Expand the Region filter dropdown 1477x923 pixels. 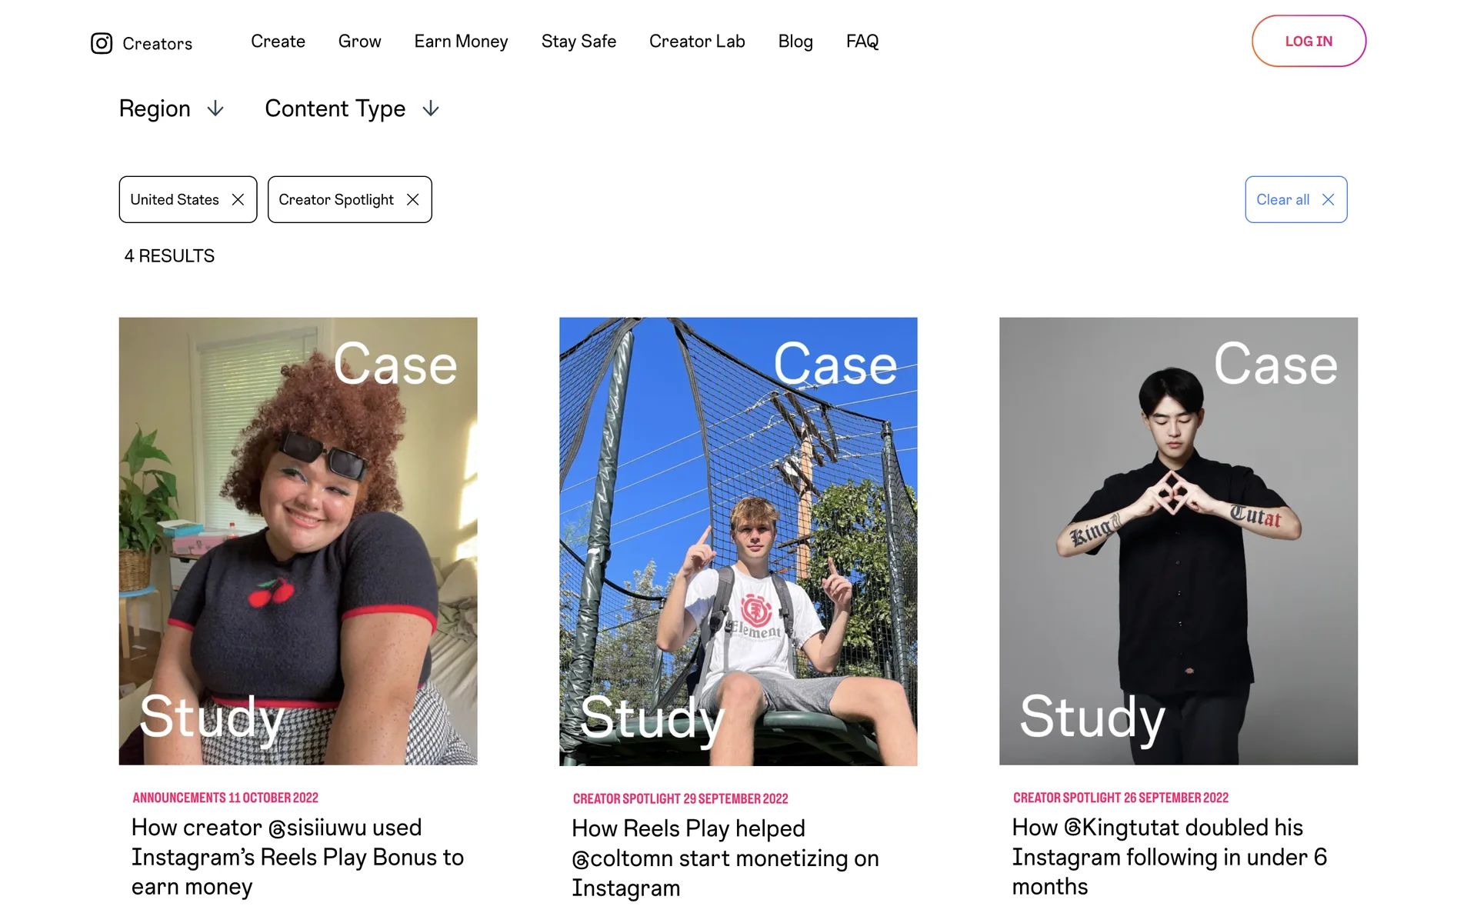[x=155, y=109]
